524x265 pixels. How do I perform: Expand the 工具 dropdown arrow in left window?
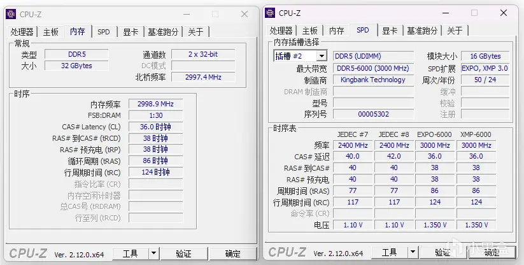point(153,254)
